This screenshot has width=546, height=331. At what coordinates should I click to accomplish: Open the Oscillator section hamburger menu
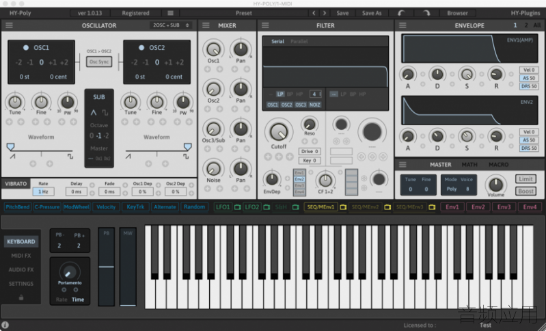(9, 25)
